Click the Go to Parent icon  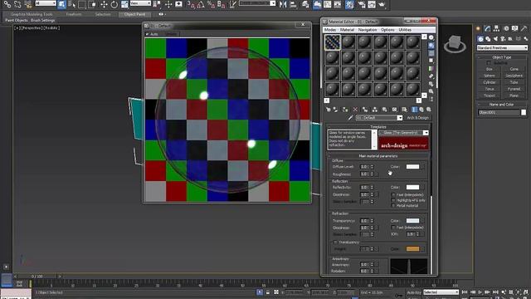coord(421,110)
